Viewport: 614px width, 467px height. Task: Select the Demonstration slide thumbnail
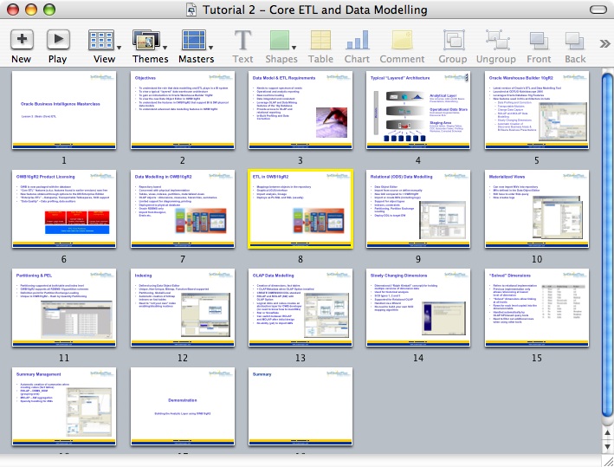(x=183, y=406)
